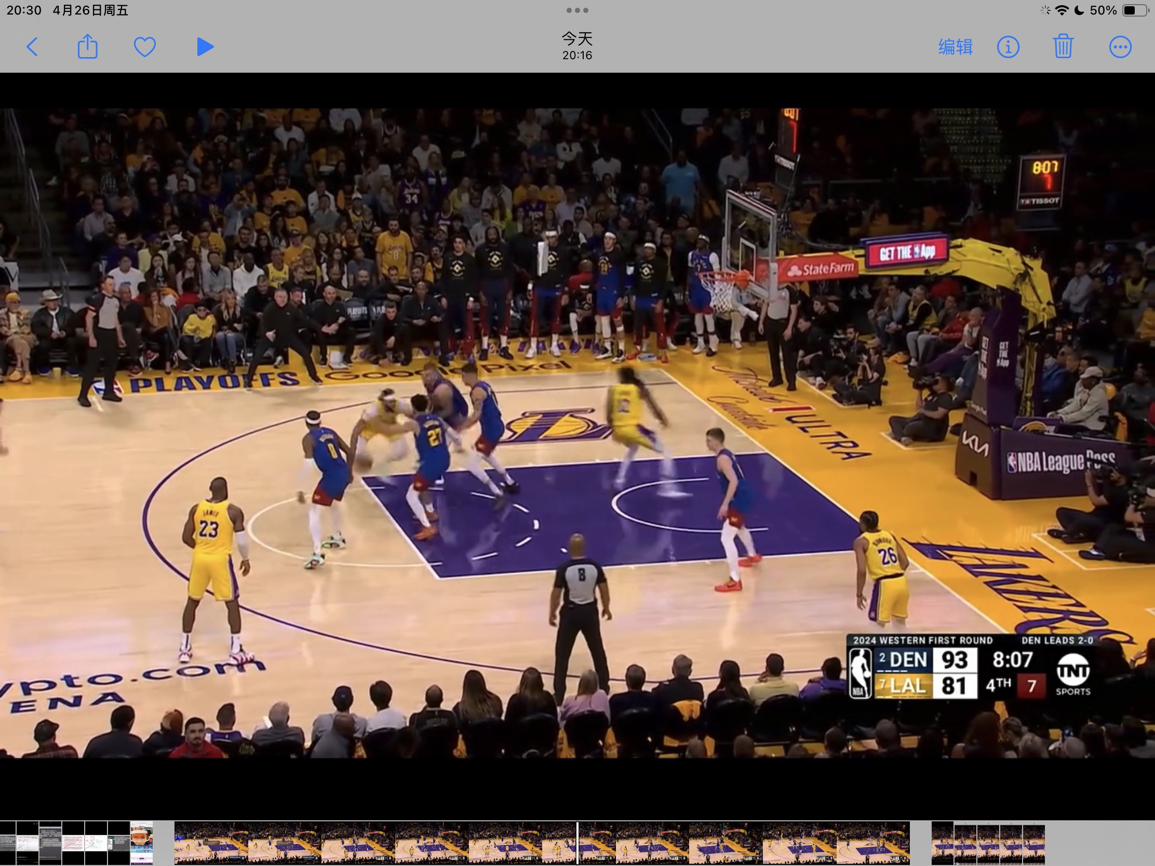
Task: Open the share sheet icon
Action: click(x=88, y=46)
